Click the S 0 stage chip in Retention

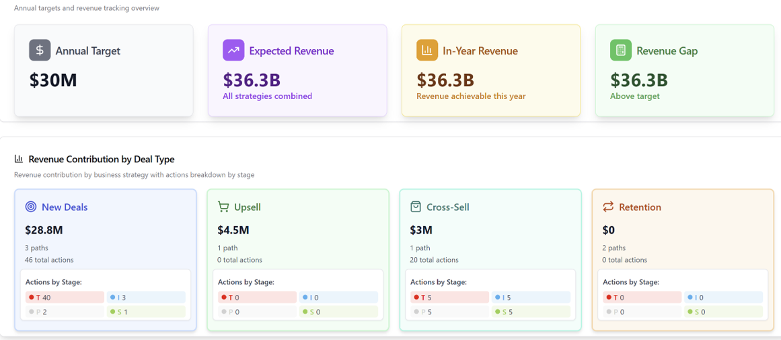[x=724, y=312]
